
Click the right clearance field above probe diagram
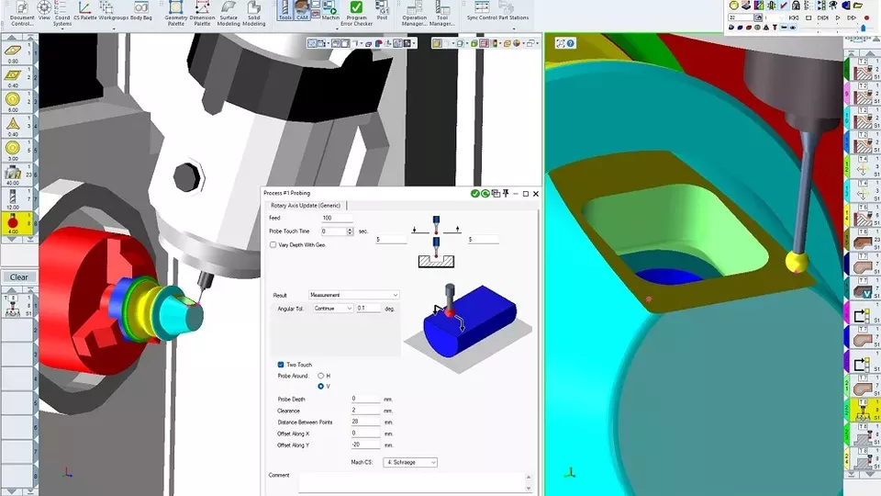484,240
